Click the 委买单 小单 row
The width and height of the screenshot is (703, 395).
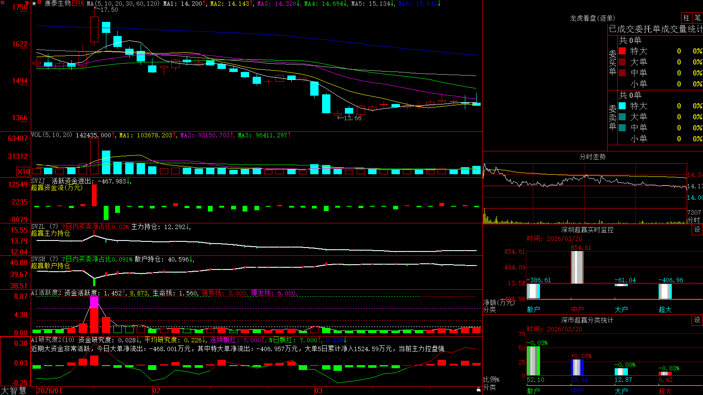(660, 84)
